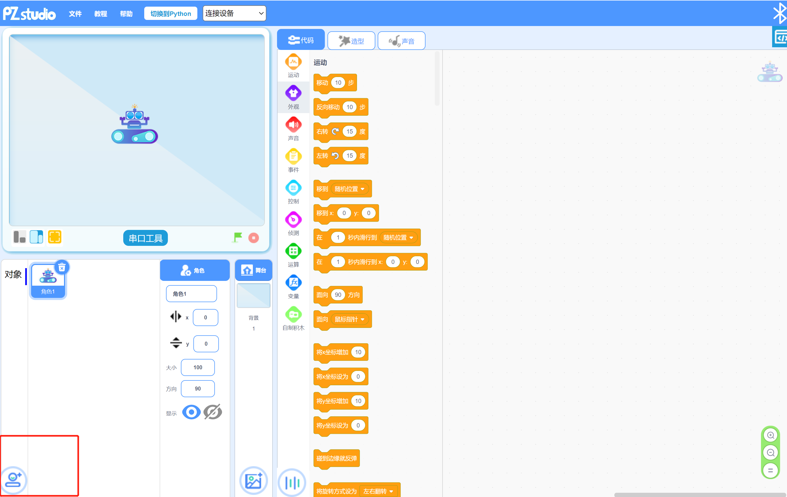
Task: Click the PZ studio logo
Action: (x=29, y=13)
